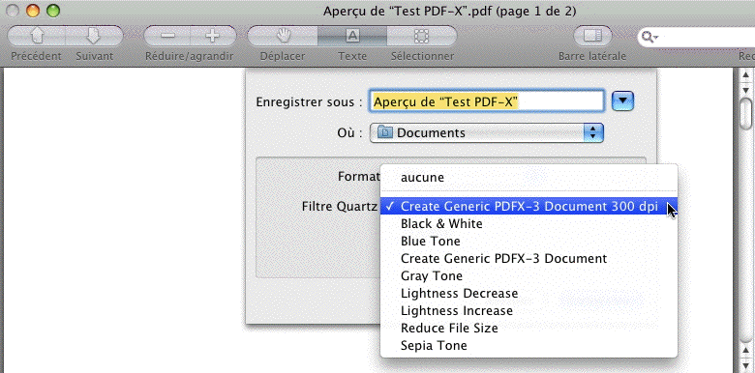Select the Déplacer hand tool

click(x=283, y=36)
